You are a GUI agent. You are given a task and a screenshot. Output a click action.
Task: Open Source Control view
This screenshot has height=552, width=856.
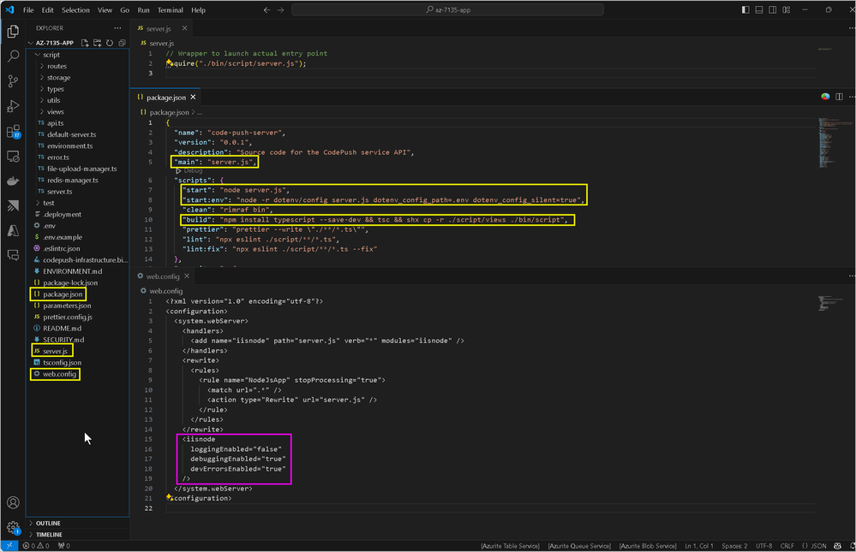(13, 81)
